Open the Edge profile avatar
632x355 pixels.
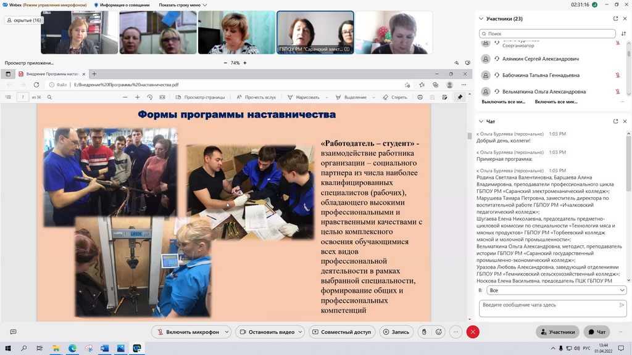coord(449,84)
